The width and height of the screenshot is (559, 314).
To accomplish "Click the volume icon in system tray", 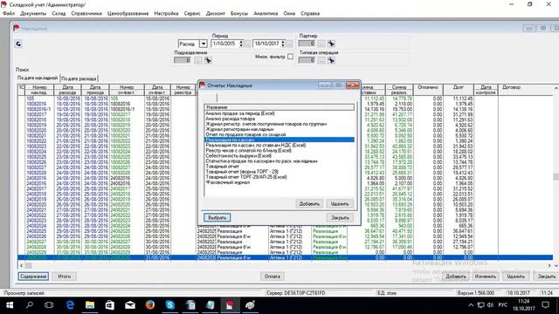I will point(491,305).
